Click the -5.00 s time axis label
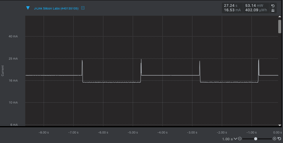 132,133
